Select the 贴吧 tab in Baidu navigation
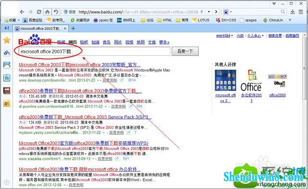 (84, 42)
